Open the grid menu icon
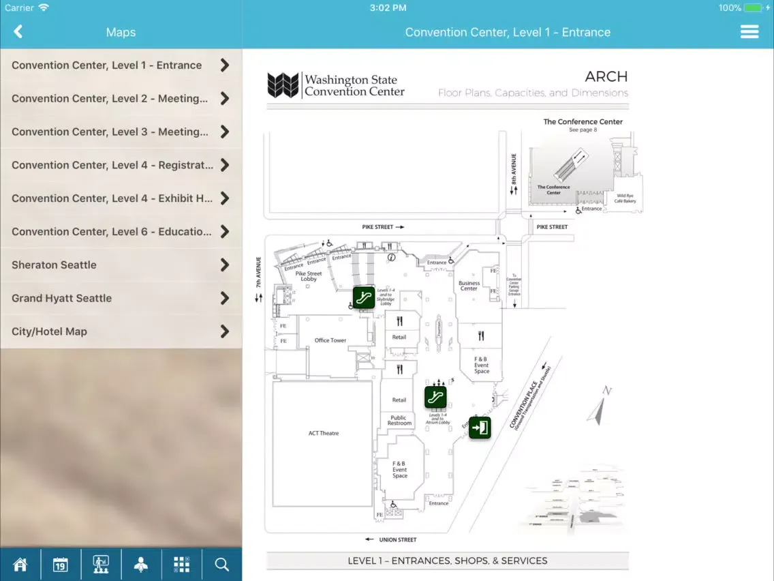This screenshot has height=581, width=774. (x=182, y=564)
